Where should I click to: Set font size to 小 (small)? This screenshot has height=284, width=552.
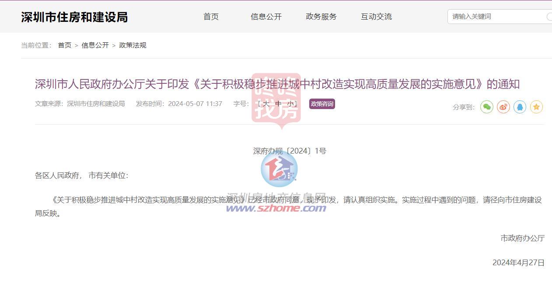point(290,104)
